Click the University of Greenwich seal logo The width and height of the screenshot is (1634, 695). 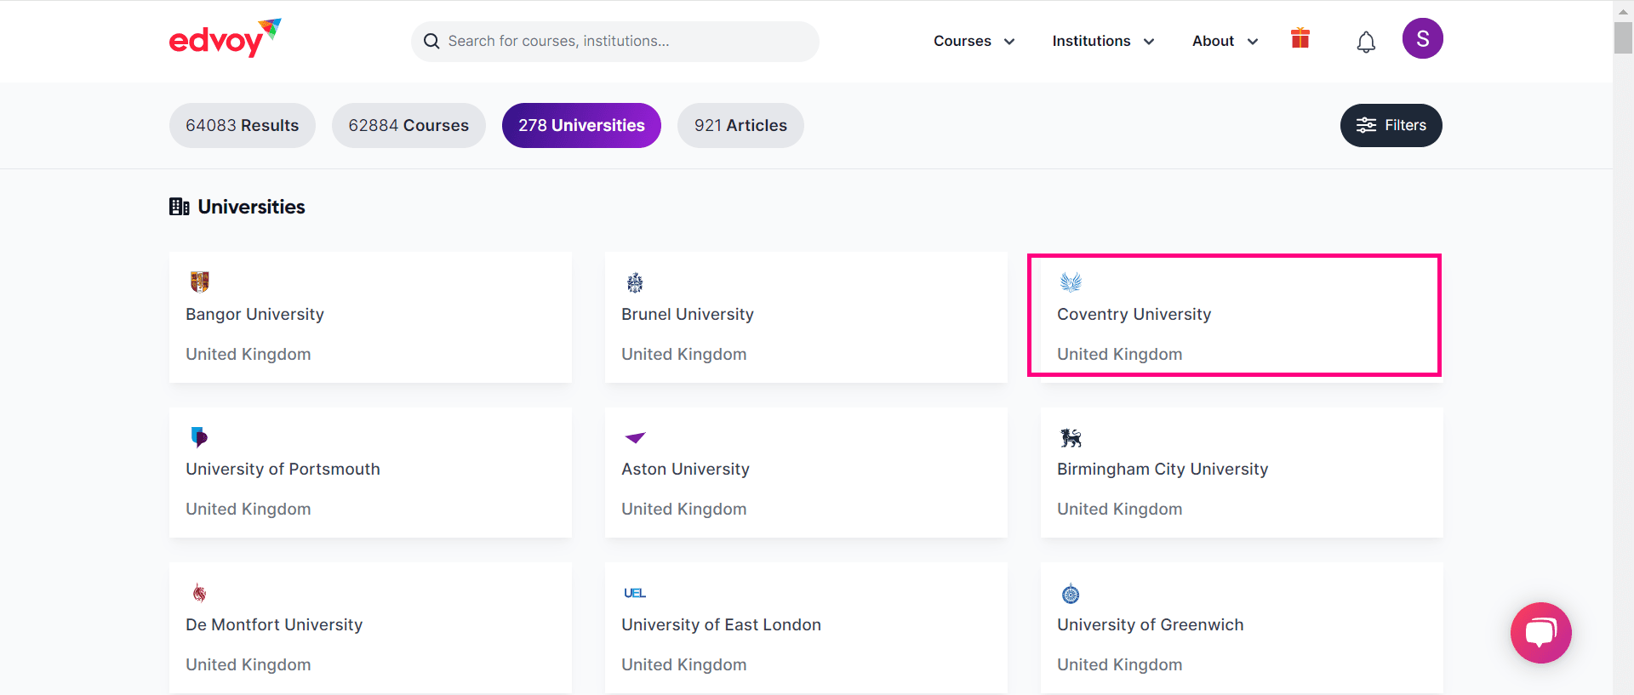coord(1071,594)
